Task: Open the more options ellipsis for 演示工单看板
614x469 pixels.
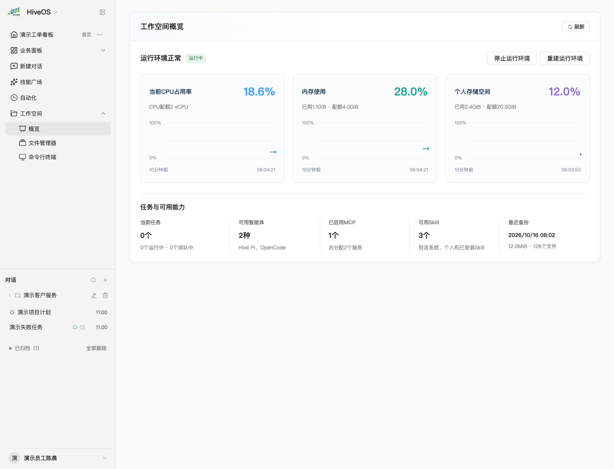Action: 100,35
